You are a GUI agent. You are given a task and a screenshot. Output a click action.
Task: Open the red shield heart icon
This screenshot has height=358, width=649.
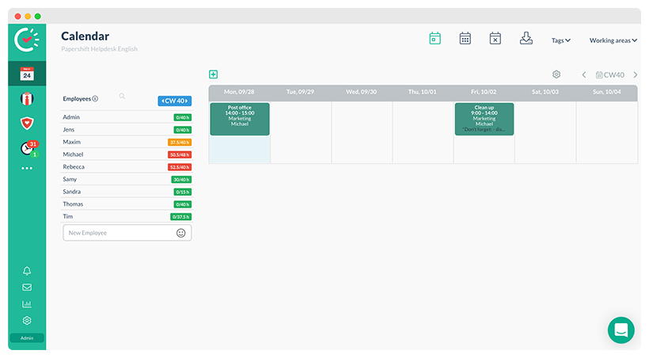(x=27, y=123)
